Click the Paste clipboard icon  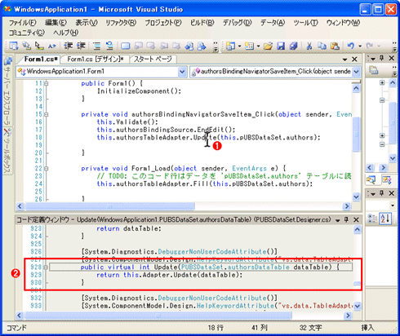[335, 46]
